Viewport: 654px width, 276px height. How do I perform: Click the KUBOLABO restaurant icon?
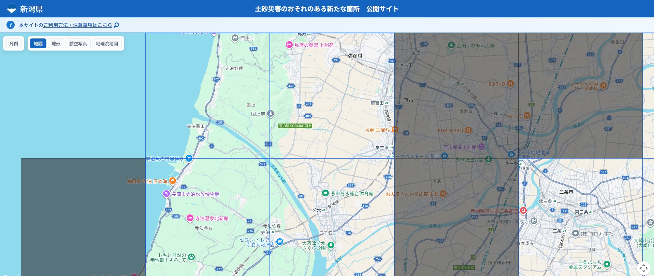pos(468,130)
